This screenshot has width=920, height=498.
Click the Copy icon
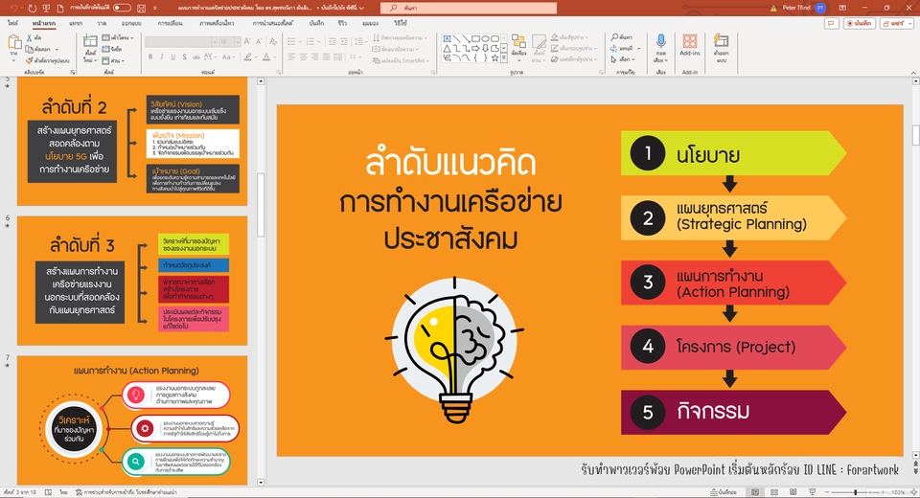(30, 49)
